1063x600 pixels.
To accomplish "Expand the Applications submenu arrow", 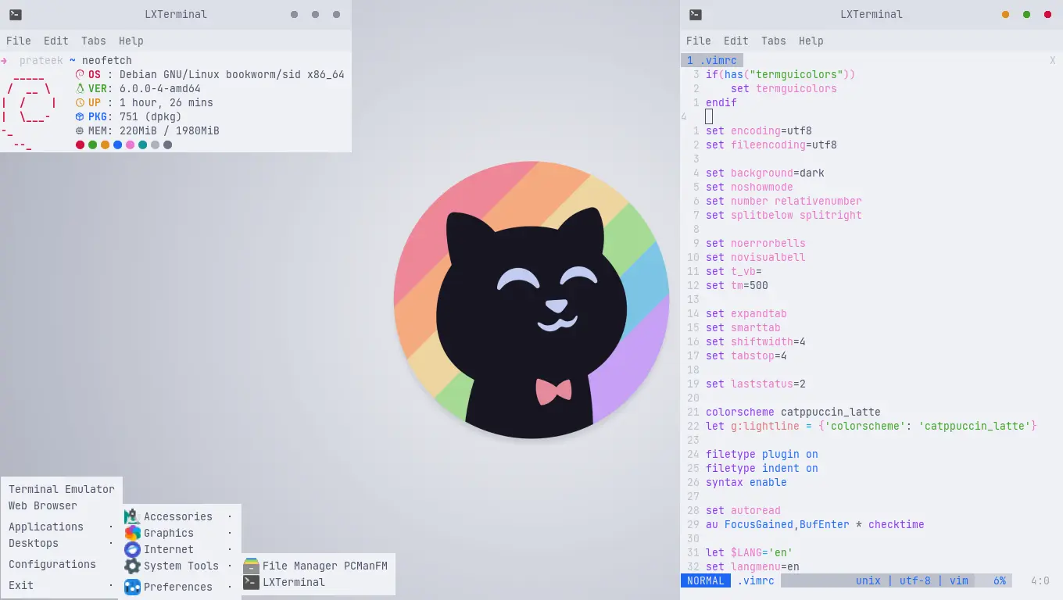I will (x=111, y=527).
